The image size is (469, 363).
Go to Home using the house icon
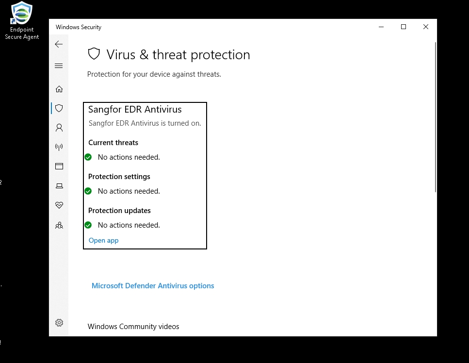pyautogui.click(x=59, y=89)
